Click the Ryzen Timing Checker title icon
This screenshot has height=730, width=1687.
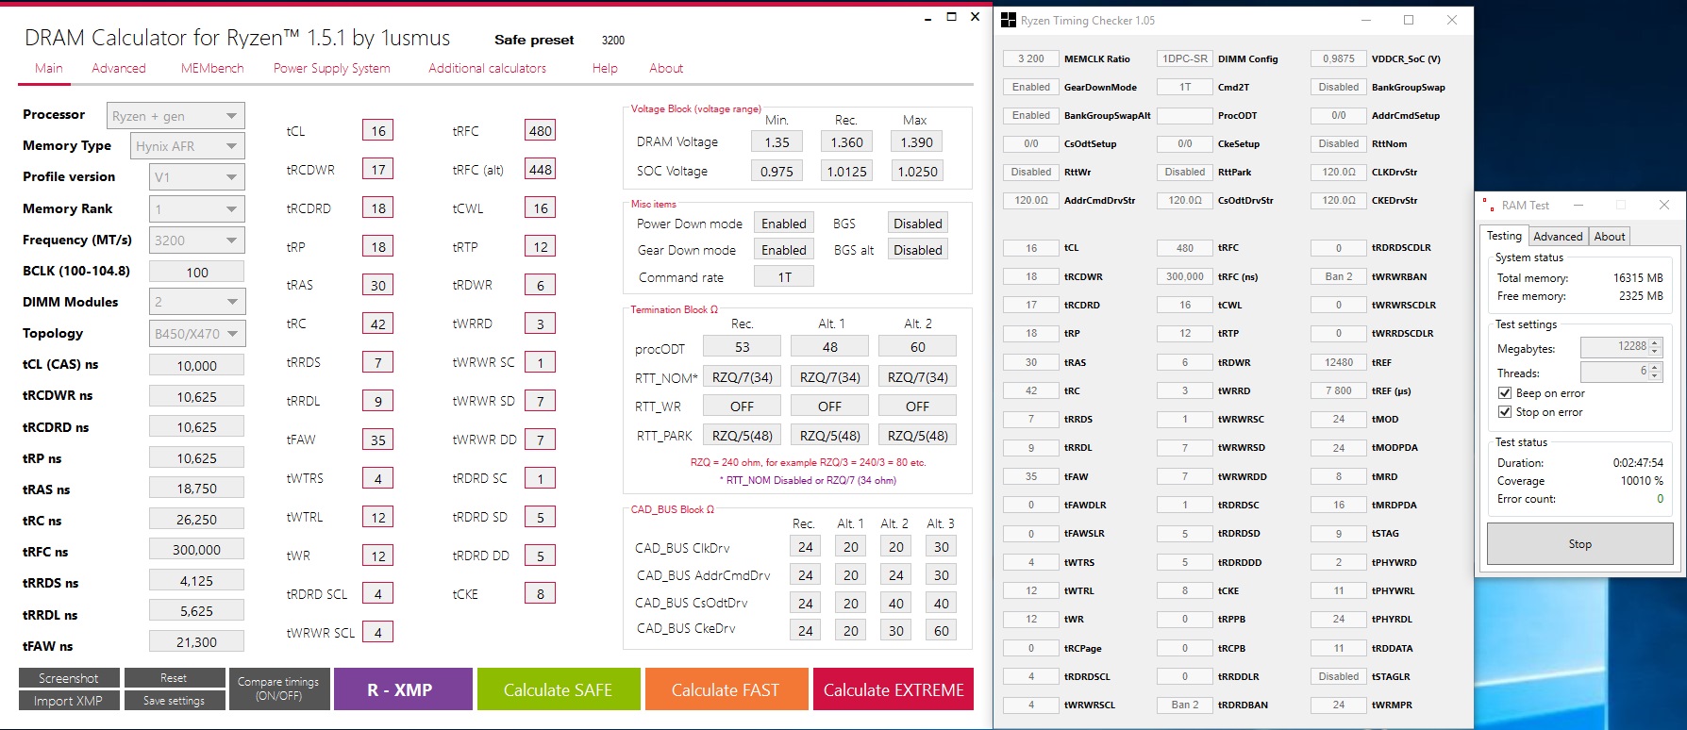click(1009, 20)
